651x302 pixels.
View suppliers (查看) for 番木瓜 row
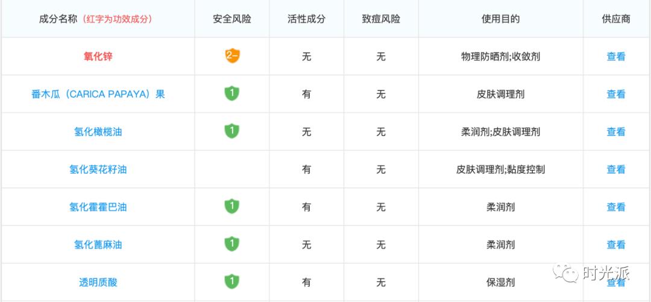point(615,94)
